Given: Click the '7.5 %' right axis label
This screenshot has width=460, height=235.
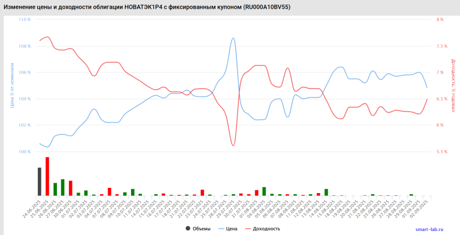Looking at the screenshot, I should (442, 46).
